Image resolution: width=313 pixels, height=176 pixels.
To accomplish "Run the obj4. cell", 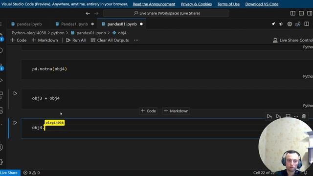I will tap(15, 123).
